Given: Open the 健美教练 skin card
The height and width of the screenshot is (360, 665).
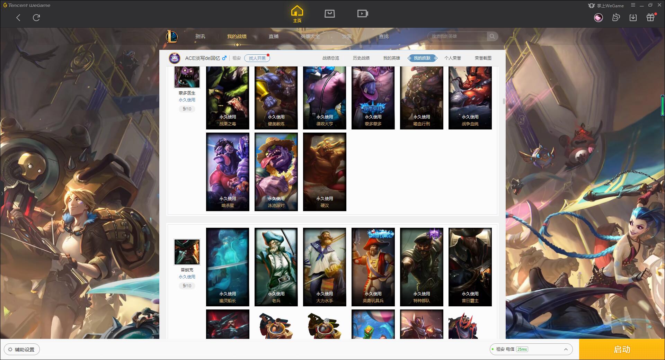Looking at the screenshot, I should pos(276,98).
